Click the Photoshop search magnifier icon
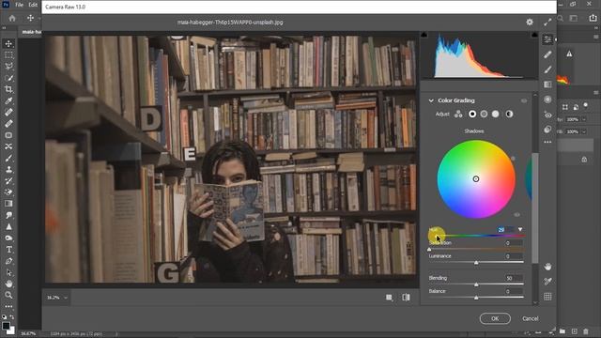The image size is (601, 338). [x=561, y=18]
